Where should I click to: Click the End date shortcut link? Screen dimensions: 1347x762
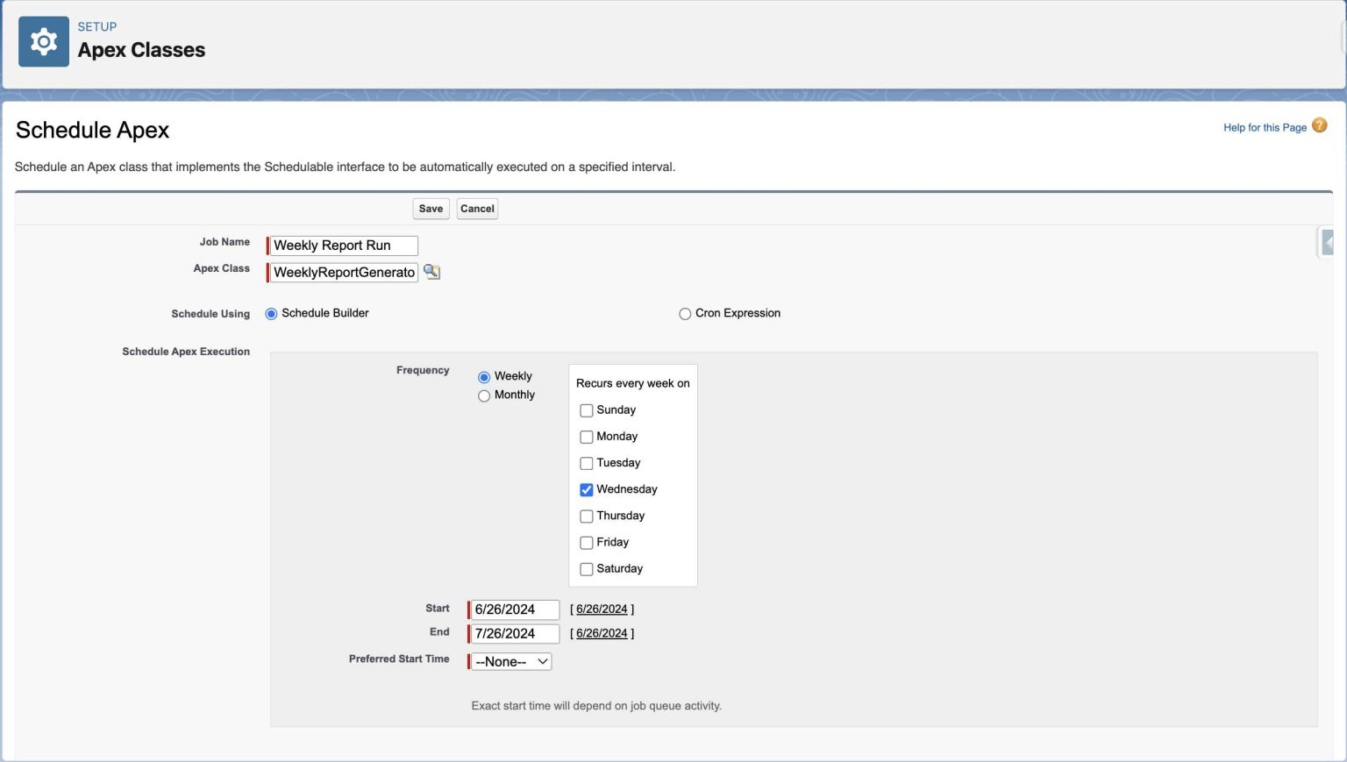(x=602, y=632)
